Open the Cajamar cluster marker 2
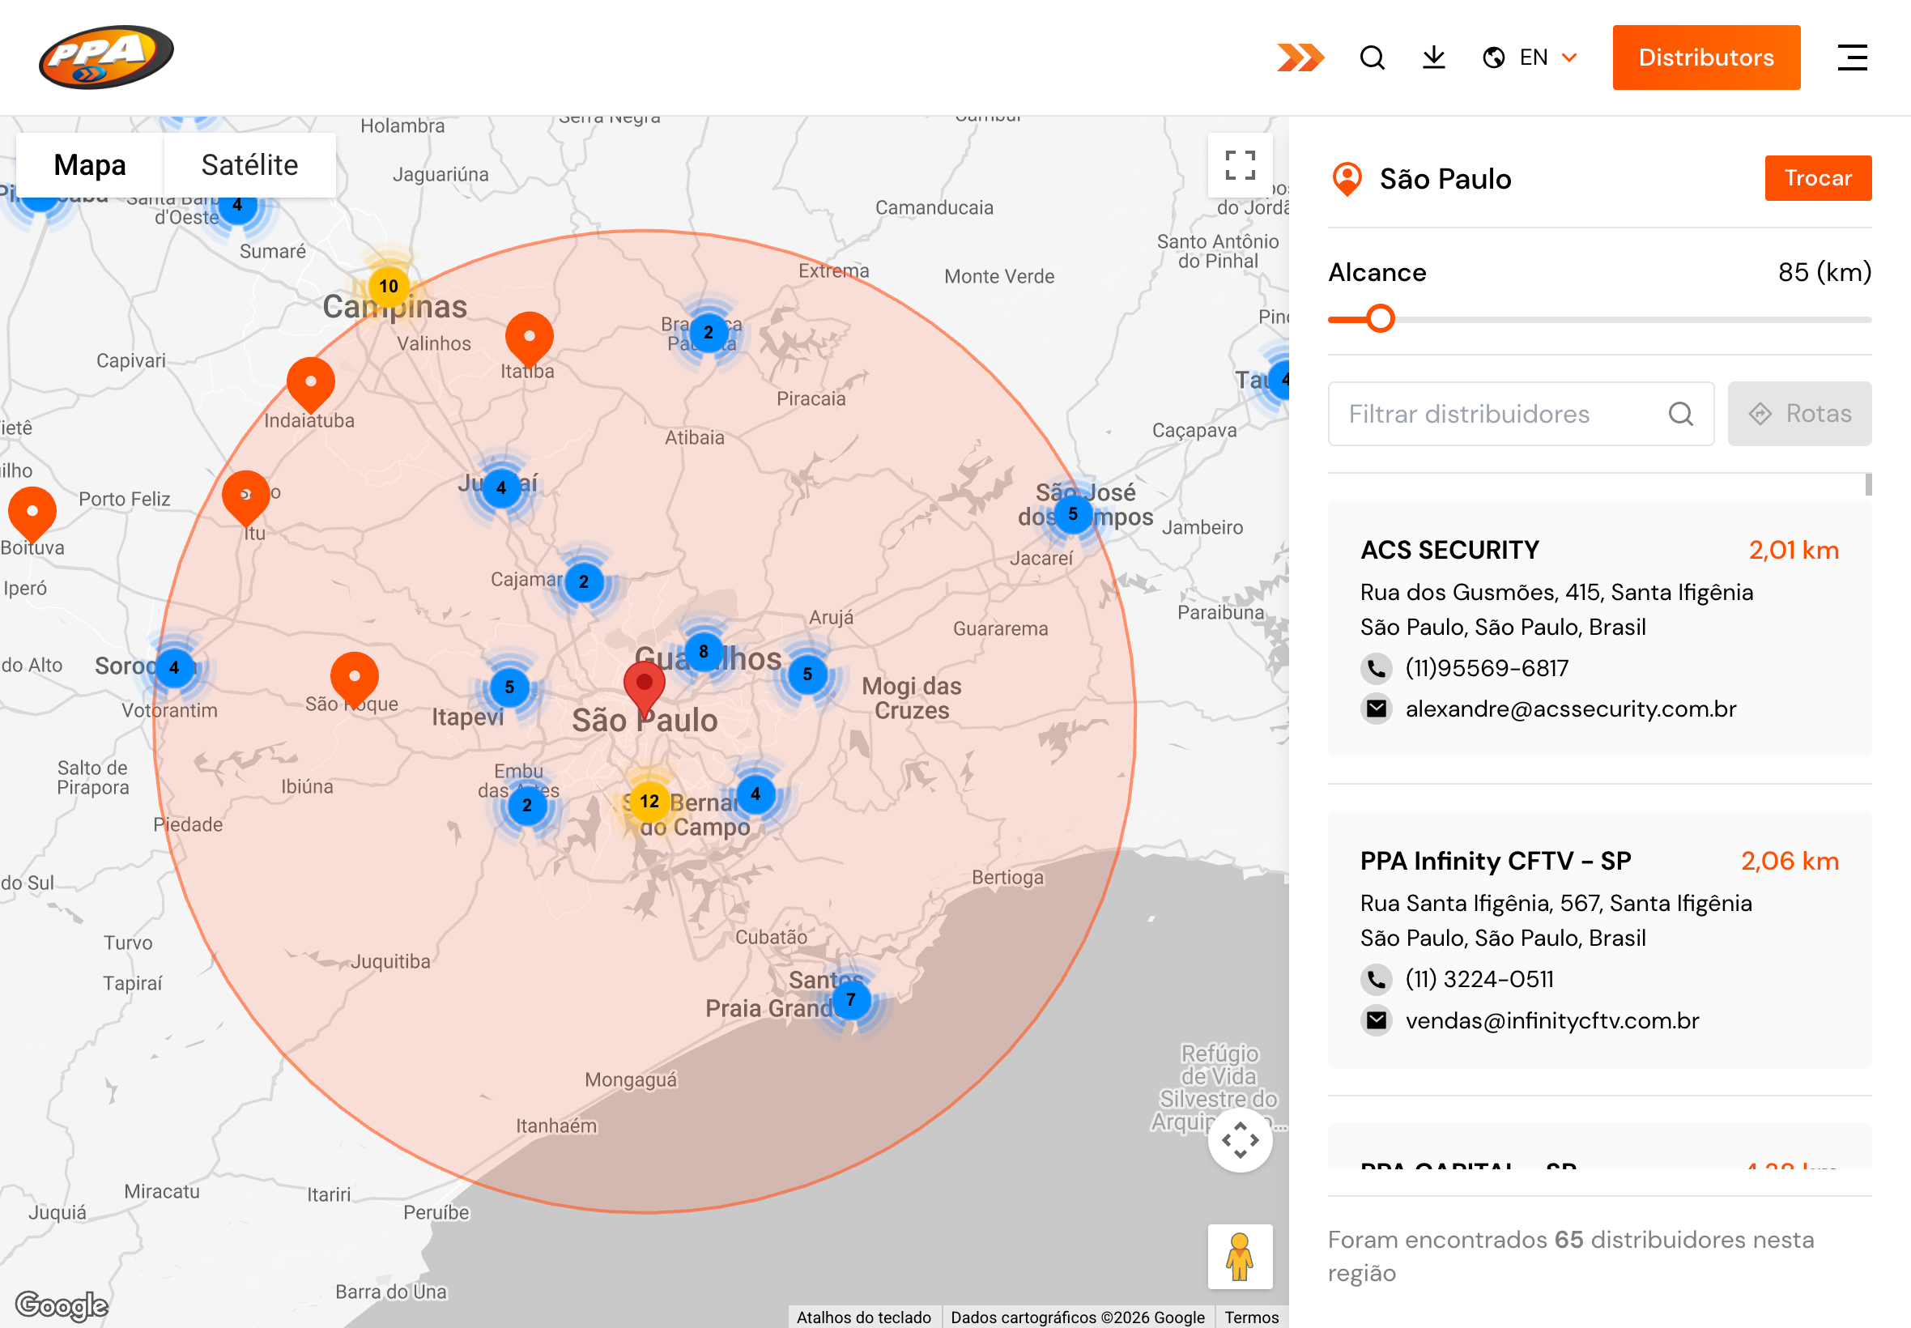Image resolution: width=1911 pixels, height=1328 pixels. pos(583,581)
